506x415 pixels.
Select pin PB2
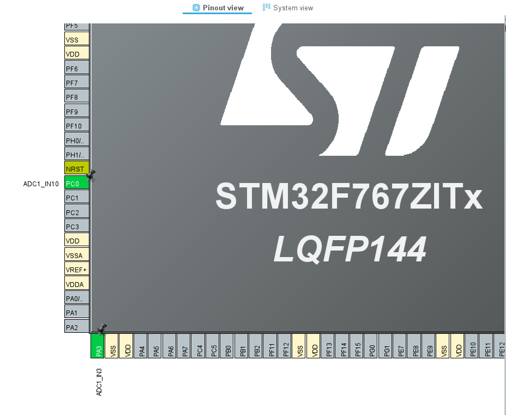pyautogui.click(x=256, y=346)
